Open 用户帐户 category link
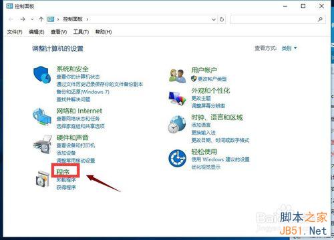This screenshot has height=240, width=334. pos(204,71)
